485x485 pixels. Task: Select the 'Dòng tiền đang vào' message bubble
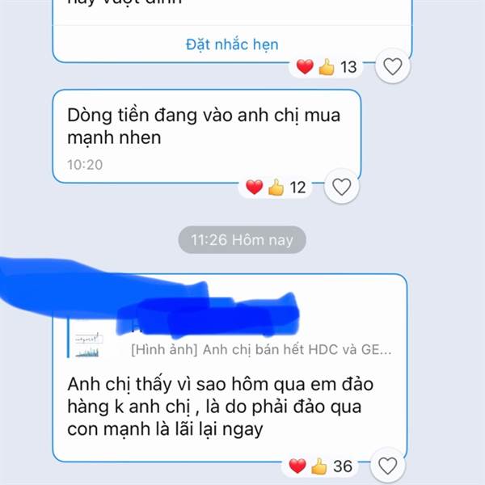(207, 136)
